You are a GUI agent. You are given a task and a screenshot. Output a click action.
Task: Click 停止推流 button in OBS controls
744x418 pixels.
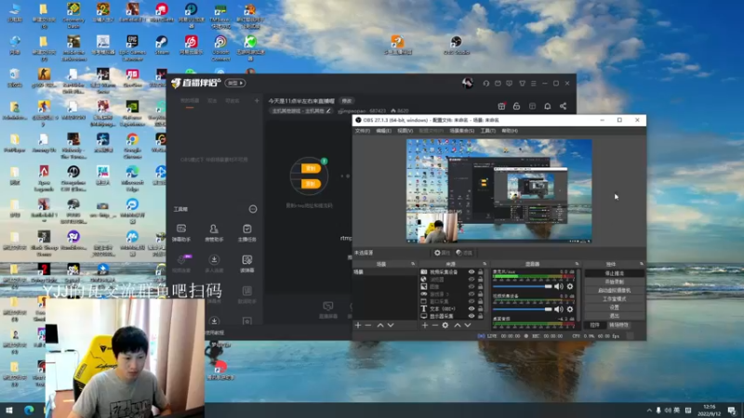click(x=615, y=273)
